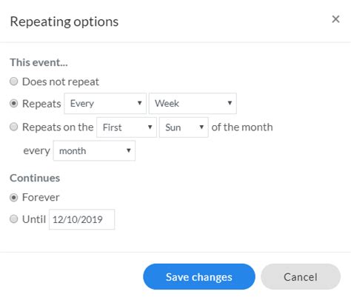Image resolution: width=351 pixels, height=300 pixels.
Task: Click the Repeating options dialog title
Action: coord(64,21)
